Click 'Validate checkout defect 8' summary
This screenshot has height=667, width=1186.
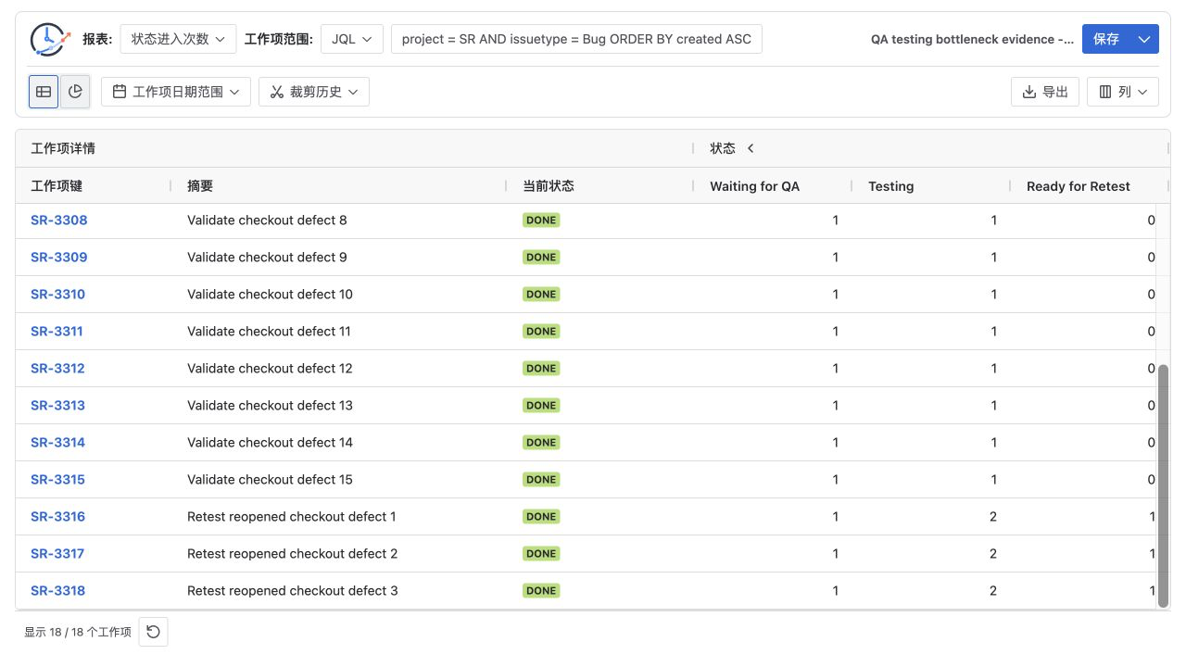pyautogui.click(x=267, y=220)
